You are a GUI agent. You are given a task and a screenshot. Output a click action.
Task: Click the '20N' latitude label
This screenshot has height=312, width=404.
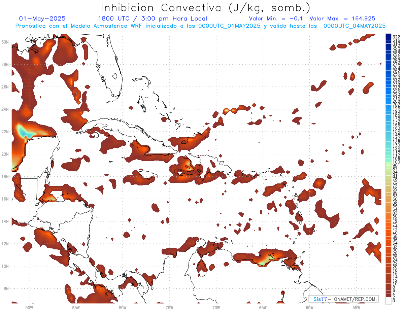(5, 154)
